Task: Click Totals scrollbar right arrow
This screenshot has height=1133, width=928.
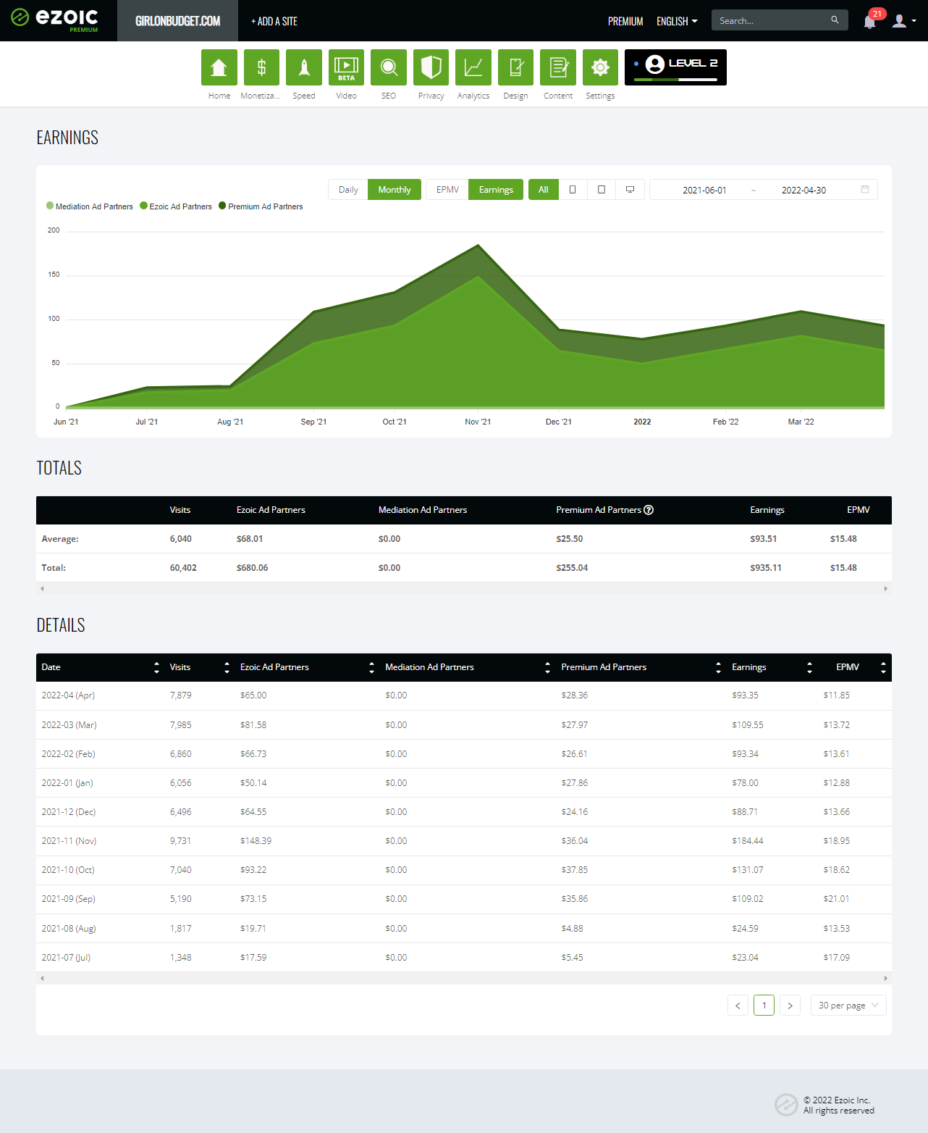Action: point(886,589)
